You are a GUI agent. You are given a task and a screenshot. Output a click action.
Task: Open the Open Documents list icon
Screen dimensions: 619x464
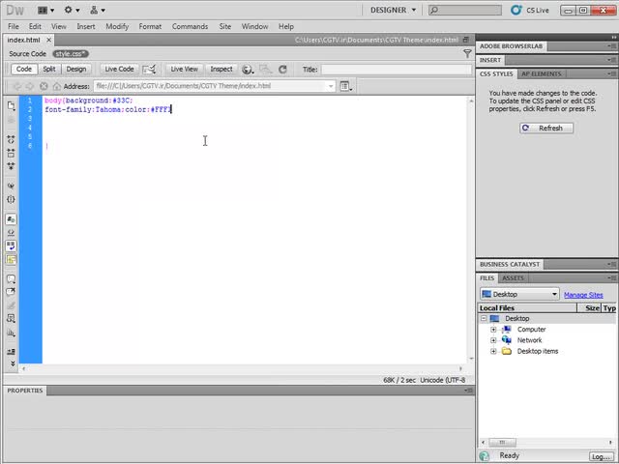click(11, 105)
